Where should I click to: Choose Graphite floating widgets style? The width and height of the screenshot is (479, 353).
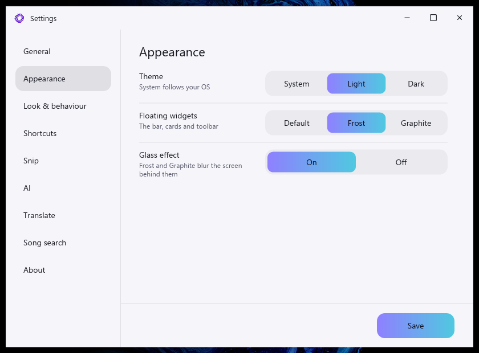point(416,123)
